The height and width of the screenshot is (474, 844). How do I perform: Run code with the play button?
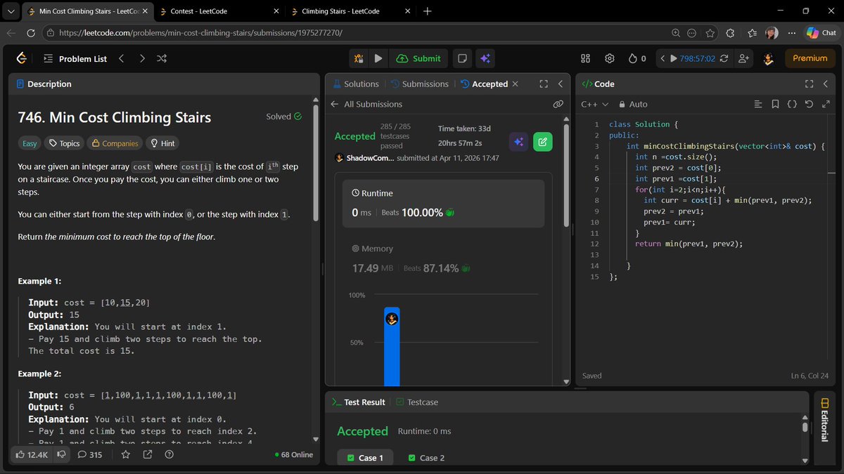point(378,58)
